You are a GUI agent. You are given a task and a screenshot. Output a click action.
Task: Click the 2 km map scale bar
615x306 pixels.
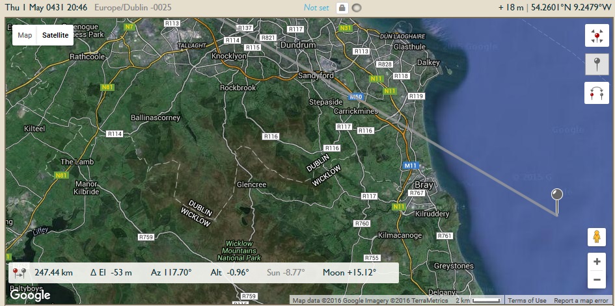(x=478, y=300)
